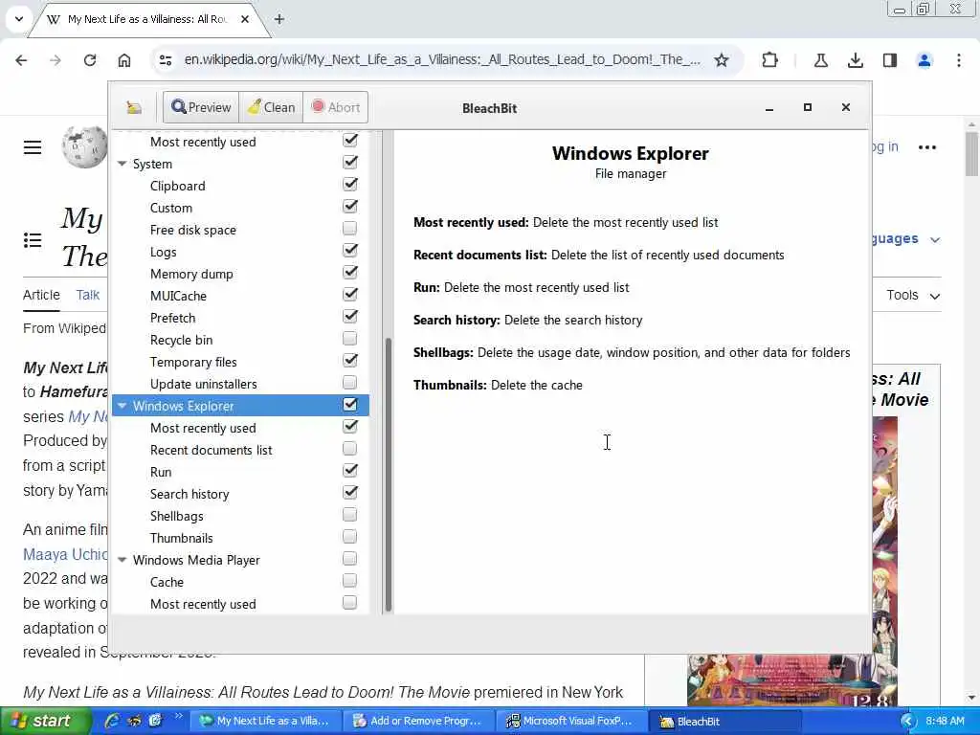
Task: Collapse the System tree group
Action: coord(122,164)
